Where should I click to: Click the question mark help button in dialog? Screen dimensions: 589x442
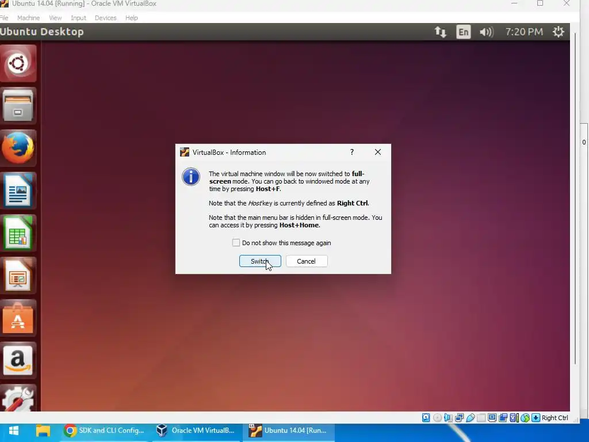(x=352, y=152)
